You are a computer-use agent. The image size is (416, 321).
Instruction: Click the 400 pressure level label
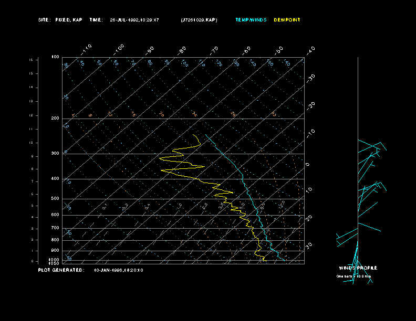pos(55,179)
